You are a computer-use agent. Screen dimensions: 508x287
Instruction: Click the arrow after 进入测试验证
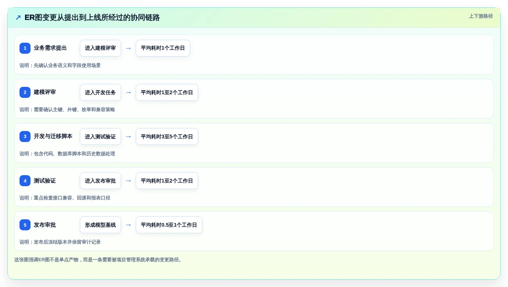128,137
